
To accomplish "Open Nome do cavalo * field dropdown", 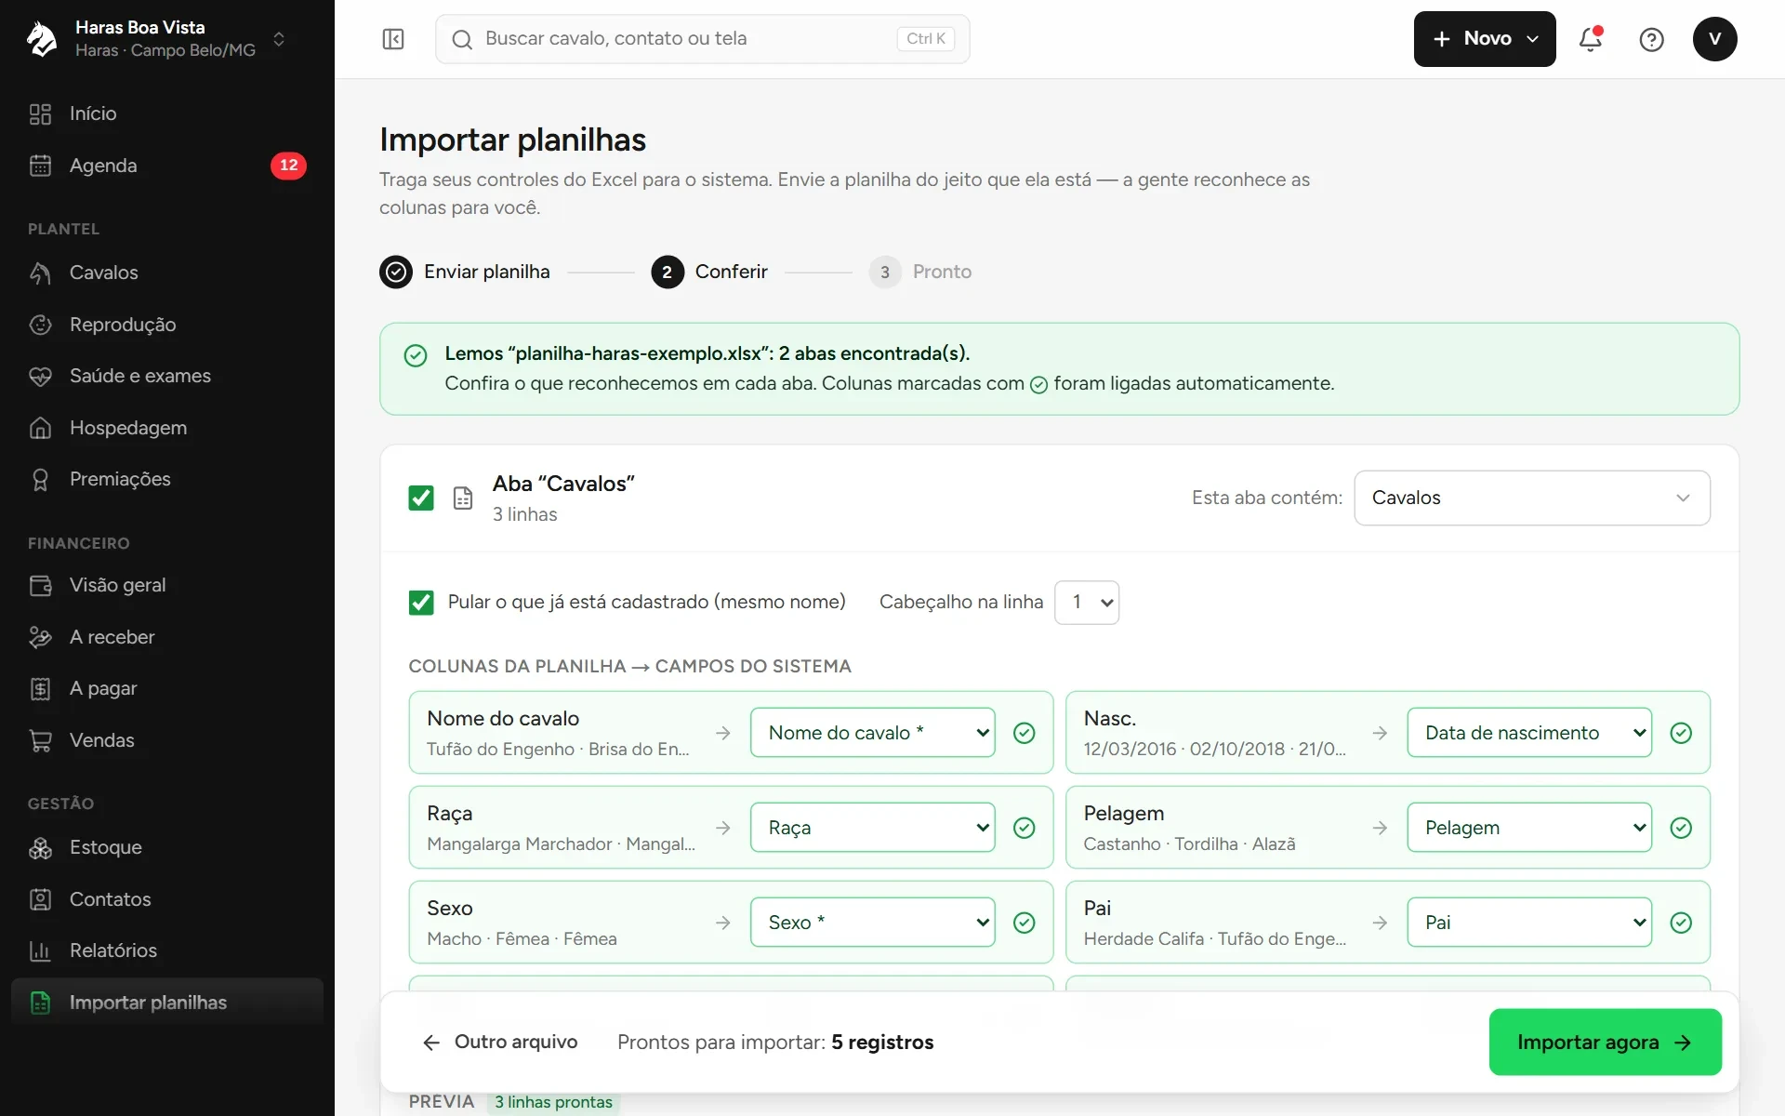I will coord(872,733).
